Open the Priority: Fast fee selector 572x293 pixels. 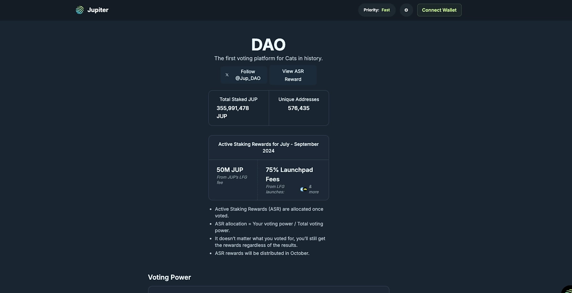(377, 10)
